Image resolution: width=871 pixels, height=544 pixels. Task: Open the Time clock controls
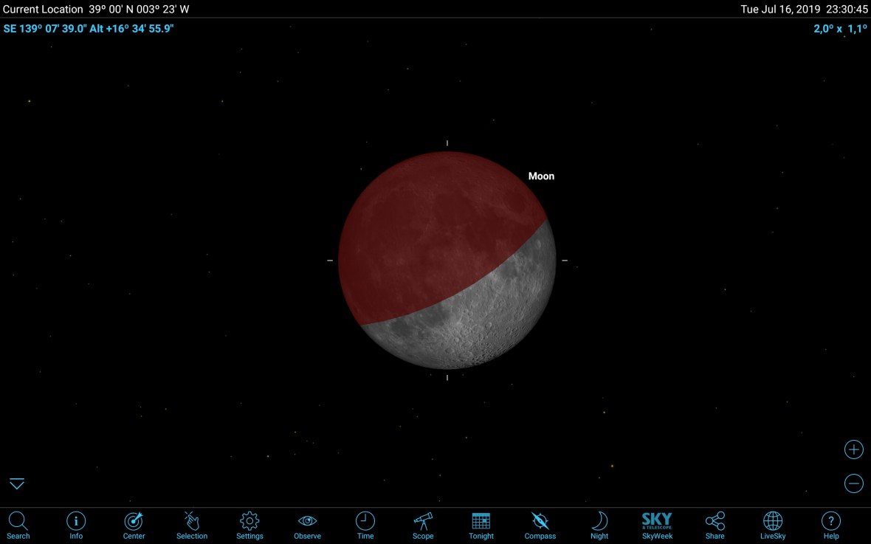coord(365,525)
